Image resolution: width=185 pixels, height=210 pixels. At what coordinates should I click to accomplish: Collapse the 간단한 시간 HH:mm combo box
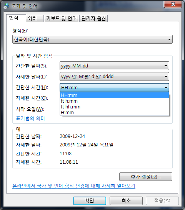pyautogui.click(x=114, y=88)
